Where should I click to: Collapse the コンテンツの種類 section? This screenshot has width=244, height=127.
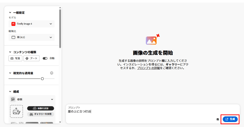click(x=10, y=52)
